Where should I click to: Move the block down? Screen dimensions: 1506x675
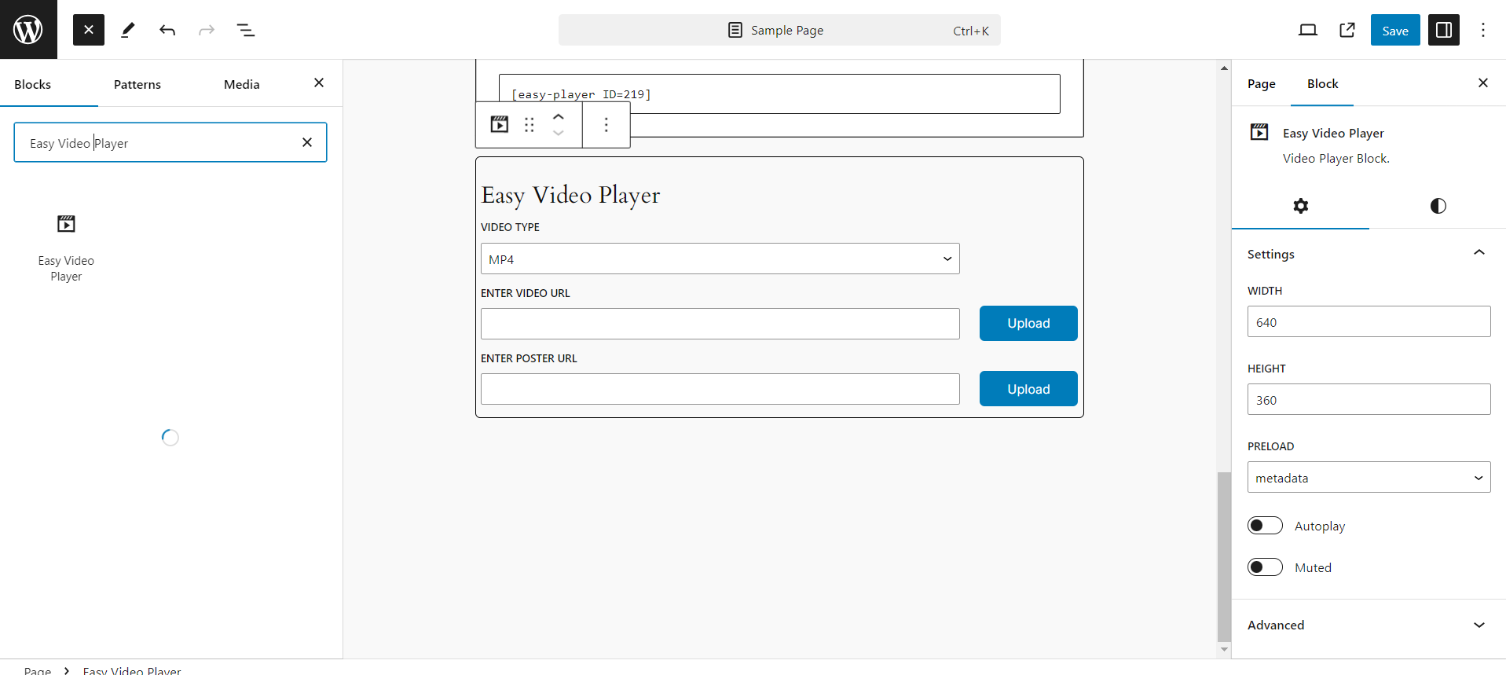coord(559,133)
